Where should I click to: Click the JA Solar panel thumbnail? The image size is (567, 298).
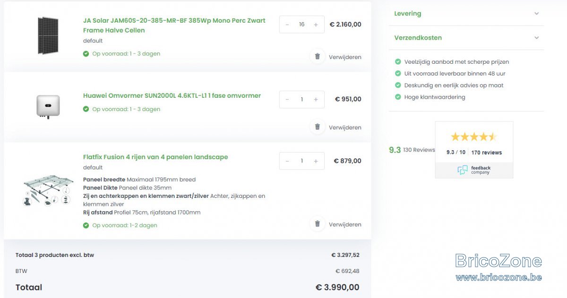[48, 35]
